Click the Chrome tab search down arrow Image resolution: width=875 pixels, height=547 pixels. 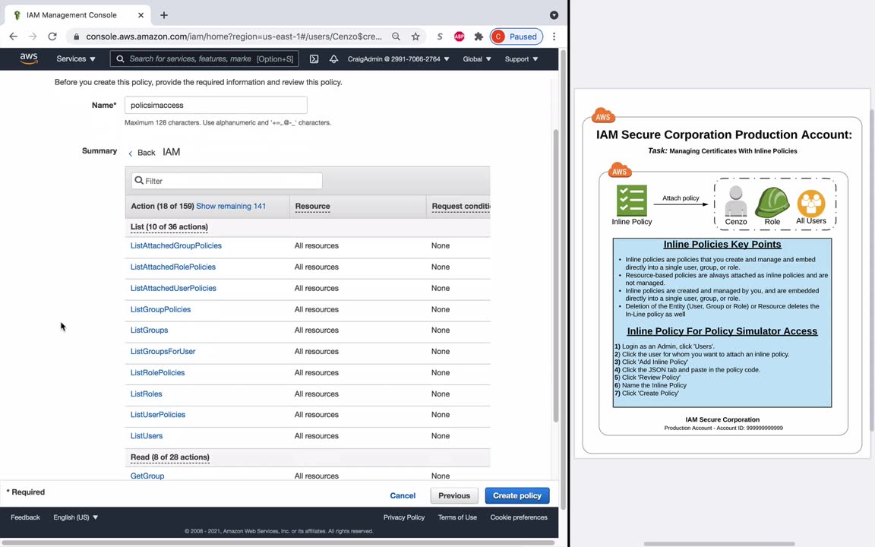[x=554, y=15]
